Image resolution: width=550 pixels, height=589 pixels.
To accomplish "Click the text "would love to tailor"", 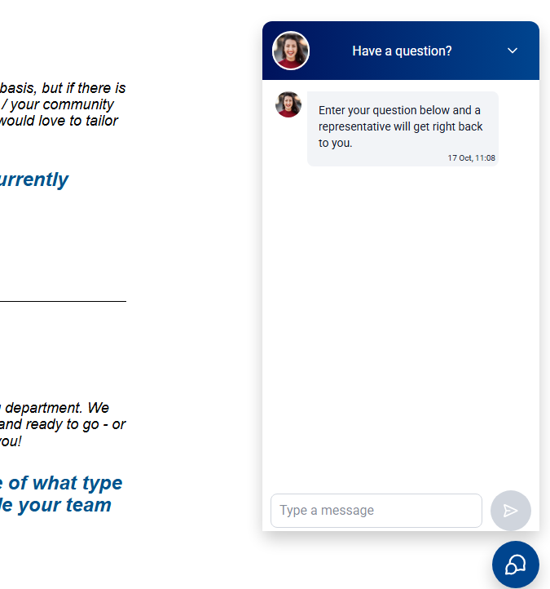I will coord(59,121).
